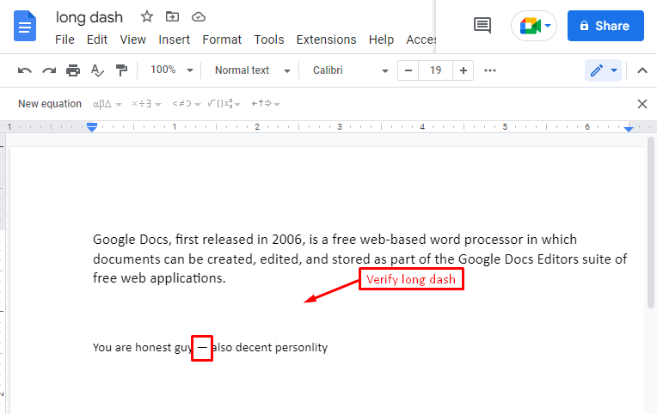The width and height of the screenshot is (657, 414).
Task: Click the word 'personlity' in the document
Action: (x=301, y=348)
